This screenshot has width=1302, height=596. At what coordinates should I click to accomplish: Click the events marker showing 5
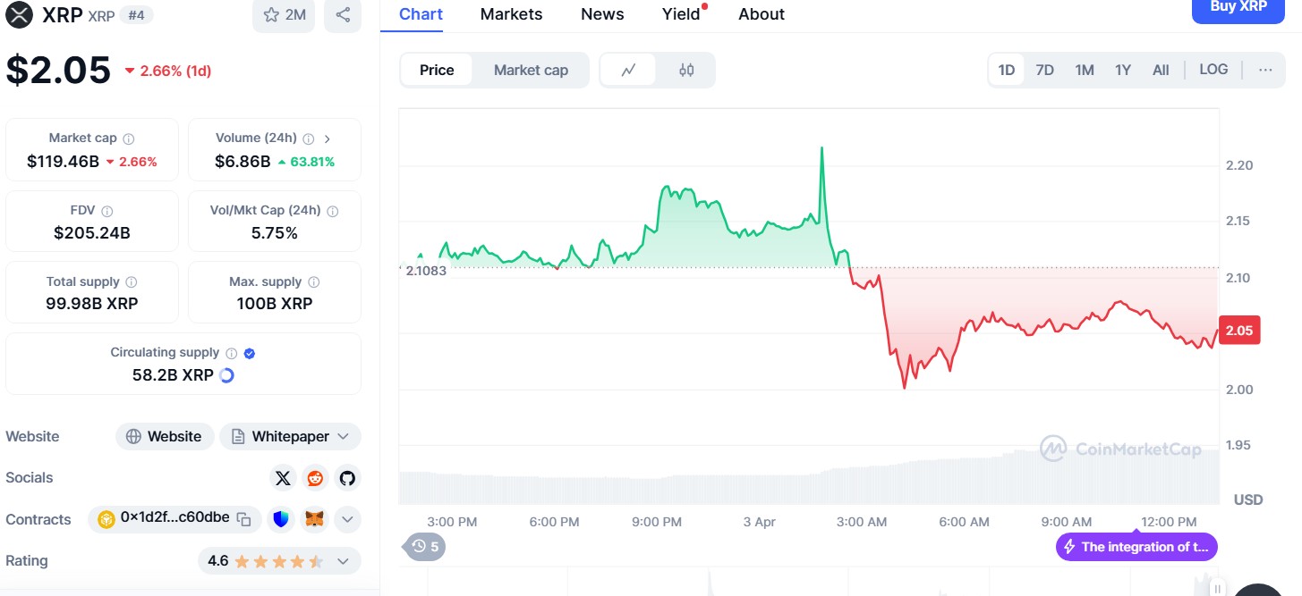(425, 546)
